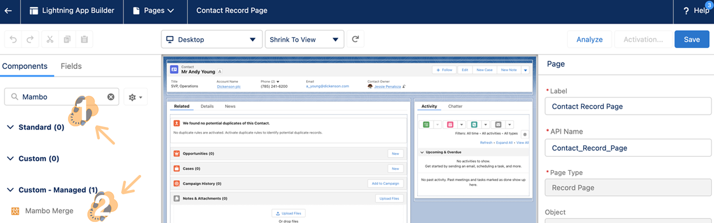Screen dimensions: 714x223
Task: Switch to the Fields tab
Action: 71,66
